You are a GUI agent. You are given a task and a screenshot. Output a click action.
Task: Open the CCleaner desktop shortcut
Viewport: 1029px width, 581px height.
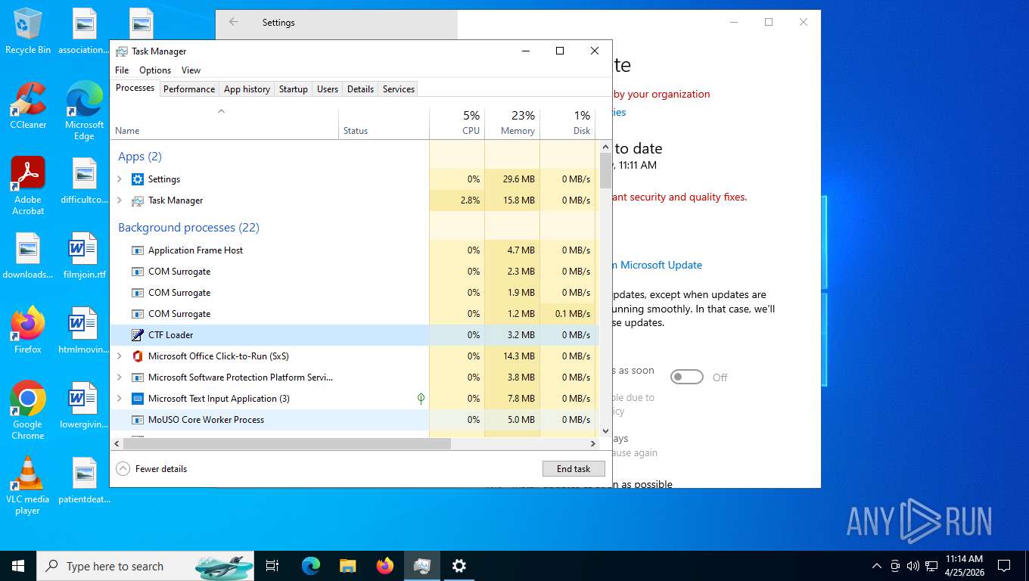click(x=28, y=106)
